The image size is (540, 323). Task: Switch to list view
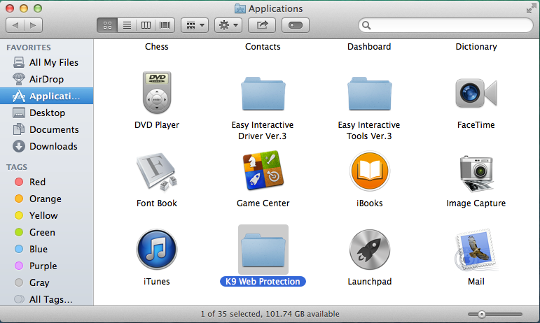(x=127, y=25)
